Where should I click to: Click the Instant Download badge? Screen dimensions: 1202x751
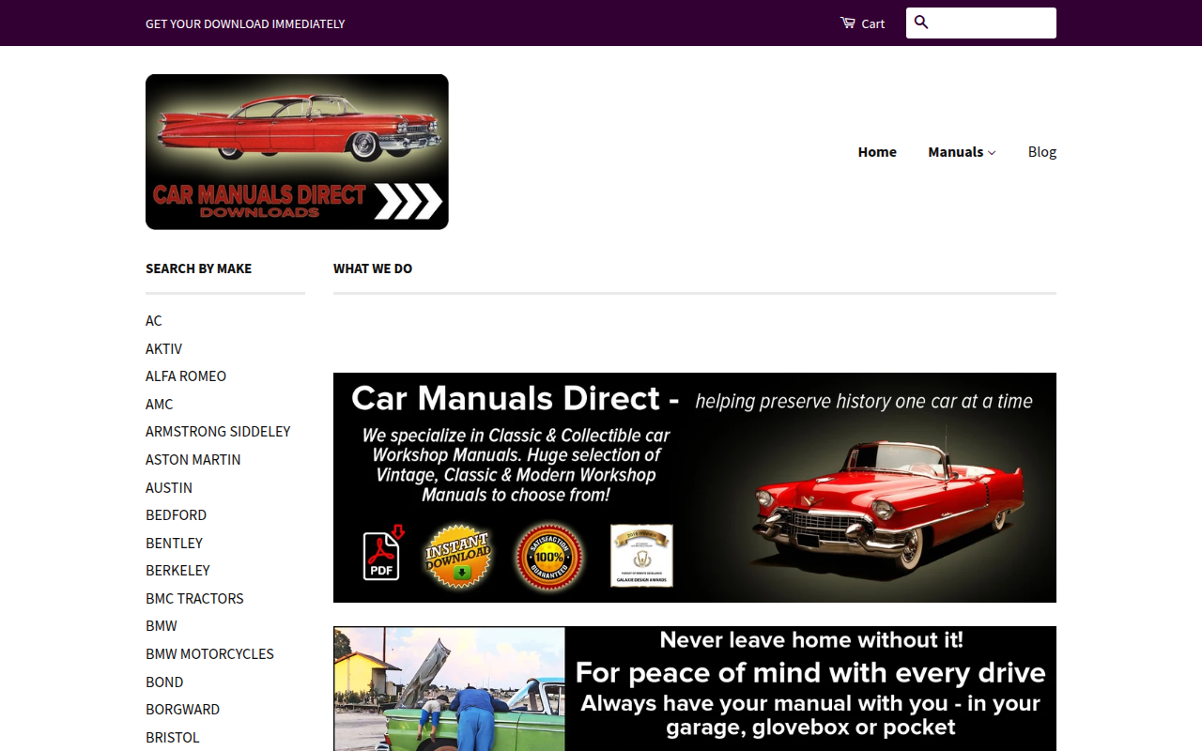(458, 556)
